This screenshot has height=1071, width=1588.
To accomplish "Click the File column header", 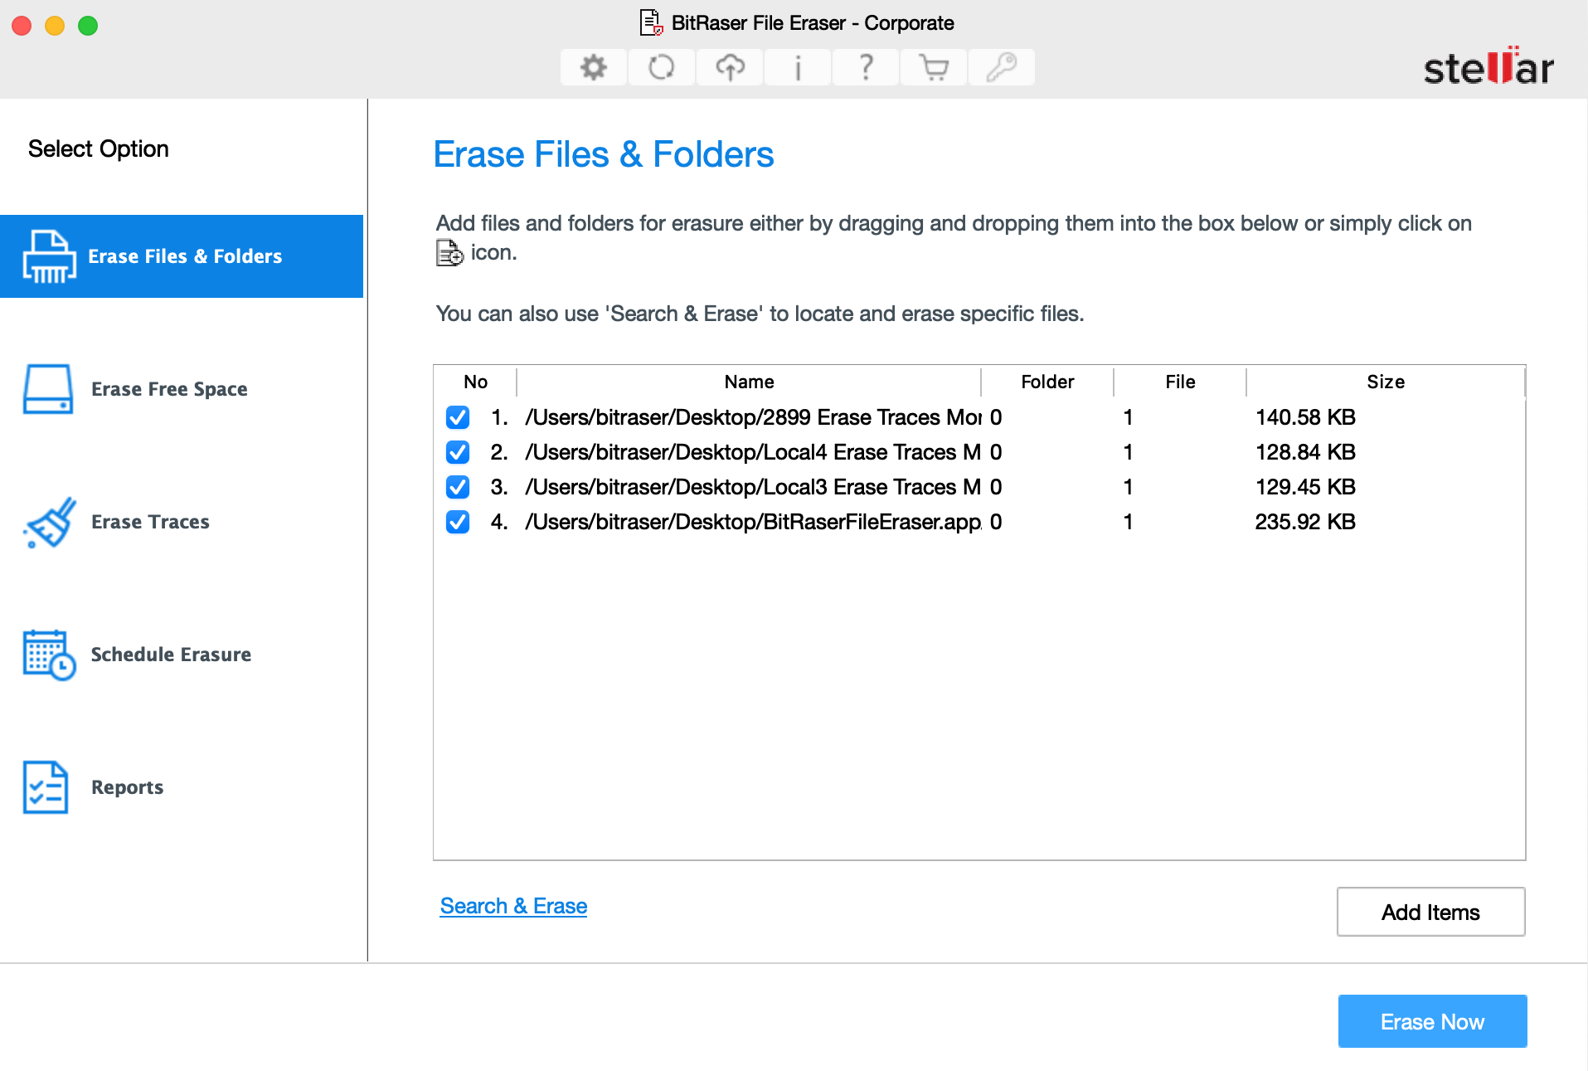I will click(x=1180, y=382).
